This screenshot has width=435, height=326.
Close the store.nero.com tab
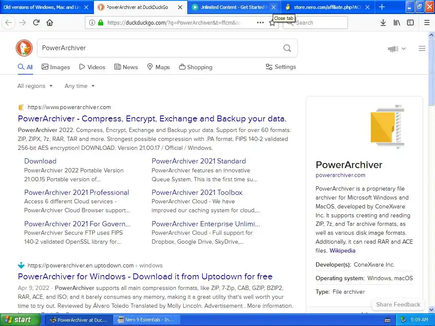367,7
